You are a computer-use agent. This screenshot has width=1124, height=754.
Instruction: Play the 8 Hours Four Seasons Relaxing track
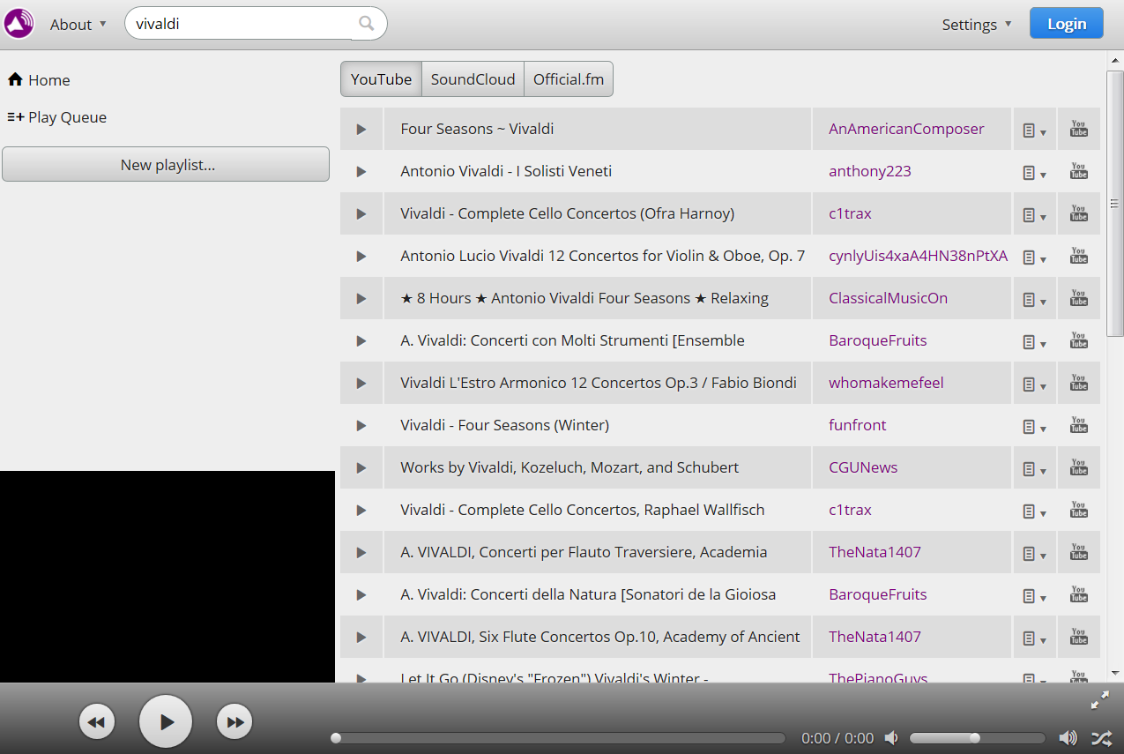point(361,298)
